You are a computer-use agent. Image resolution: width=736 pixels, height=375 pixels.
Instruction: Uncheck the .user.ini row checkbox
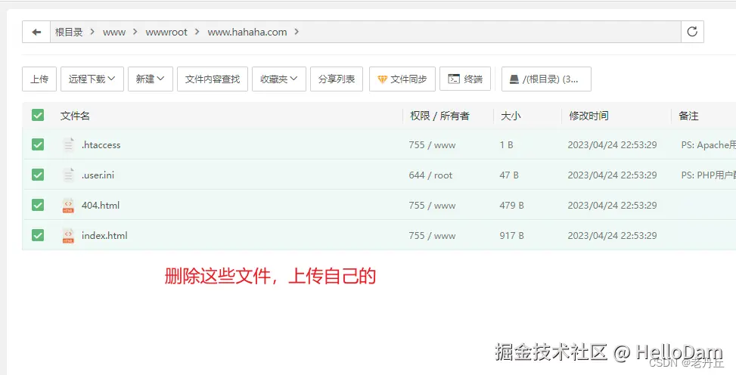pyautogui.click(x=38, y=175)
